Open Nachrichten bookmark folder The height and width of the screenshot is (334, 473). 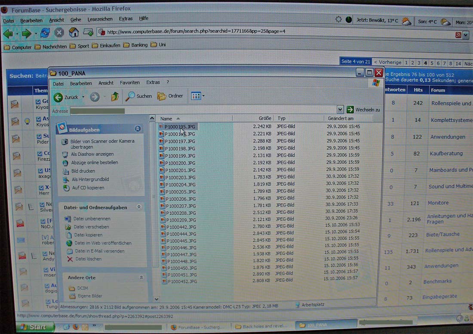click(51, 46)
